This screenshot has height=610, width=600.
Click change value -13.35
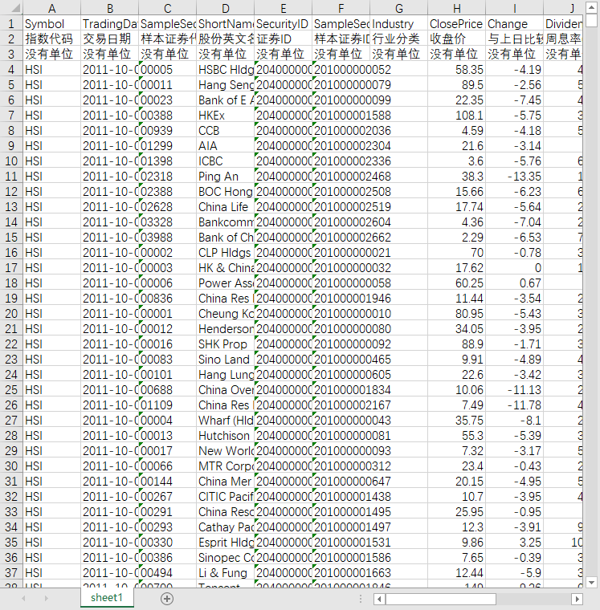click(514, 177)
